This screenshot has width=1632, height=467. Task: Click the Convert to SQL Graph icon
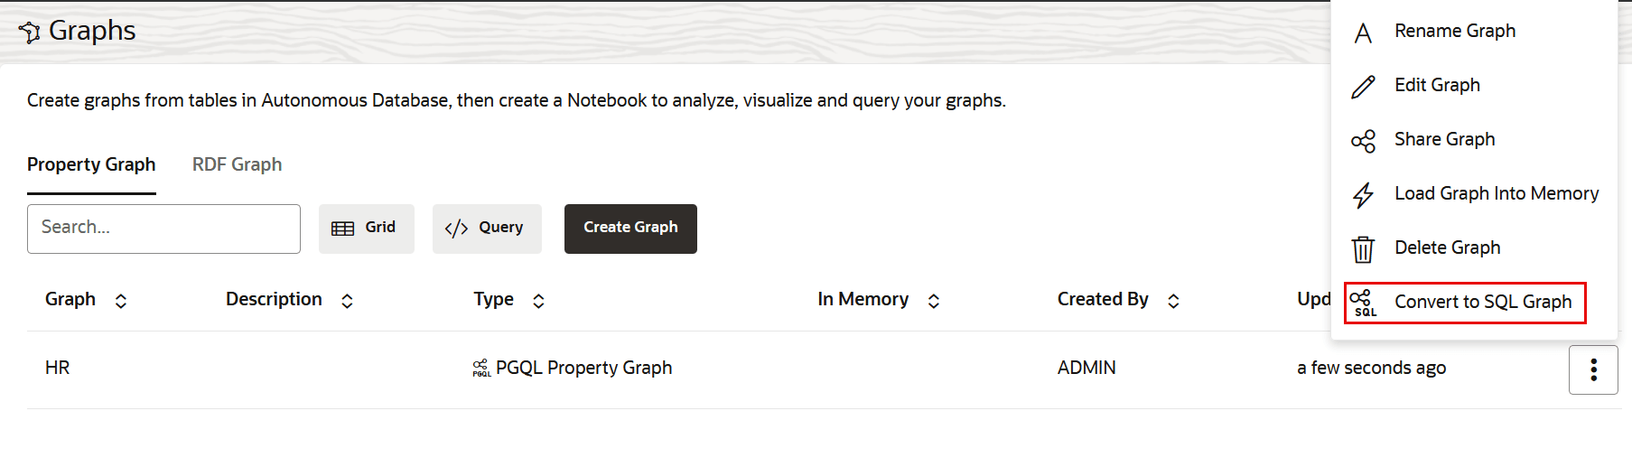[x=1363, y=303]
